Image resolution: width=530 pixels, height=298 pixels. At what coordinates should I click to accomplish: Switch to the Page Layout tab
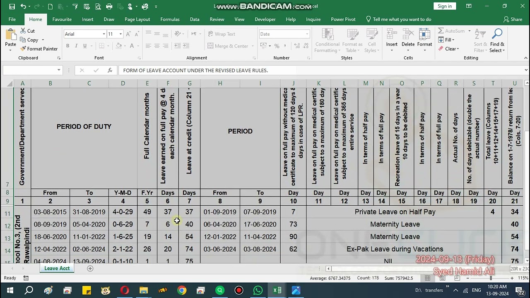137,19
